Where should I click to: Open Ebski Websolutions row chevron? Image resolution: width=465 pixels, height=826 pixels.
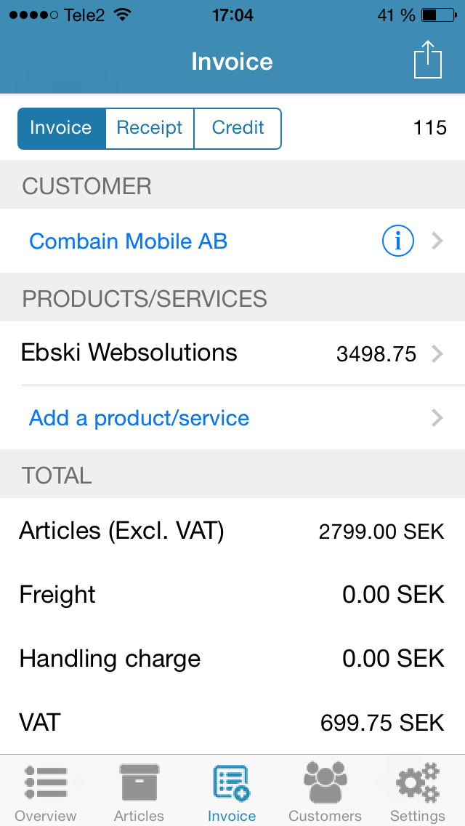click(x=437, y=354)
